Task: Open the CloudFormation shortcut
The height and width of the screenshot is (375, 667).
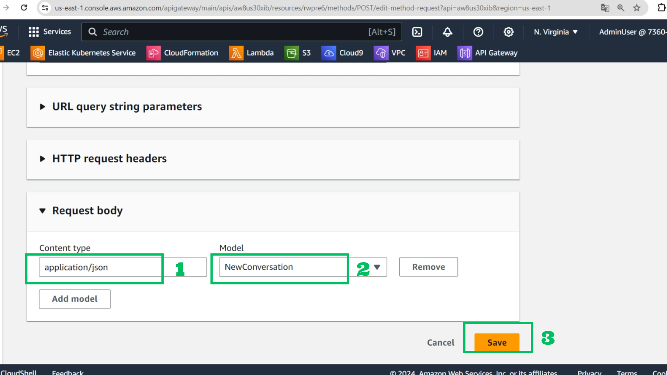Action: [182, 53]
